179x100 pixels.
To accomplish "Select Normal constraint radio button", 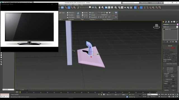I will [170, 77].
